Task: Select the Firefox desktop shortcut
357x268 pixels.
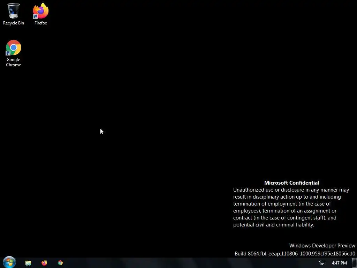Action: pyautogui.click(x=41, y=14)
